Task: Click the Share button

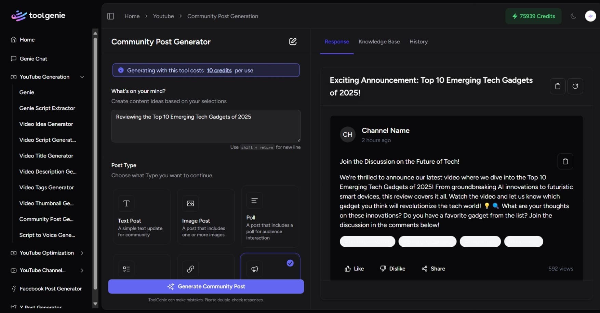Action: coord(433,269)
